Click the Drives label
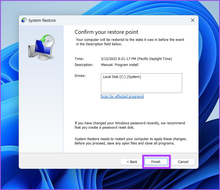Screen dimensions: 220x190 [x=80, y=76]
